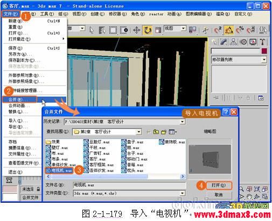
Task: Click the Select and Manipulate icon
Action: [x=205, y=30]
